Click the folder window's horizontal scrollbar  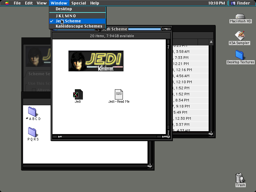pos(85,166)
